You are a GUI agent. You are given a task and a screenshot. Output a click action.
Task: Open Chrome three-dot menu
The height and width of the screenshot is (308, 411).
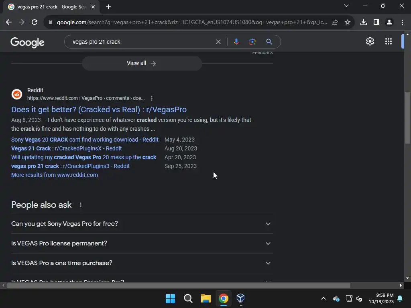coord(402,22)
